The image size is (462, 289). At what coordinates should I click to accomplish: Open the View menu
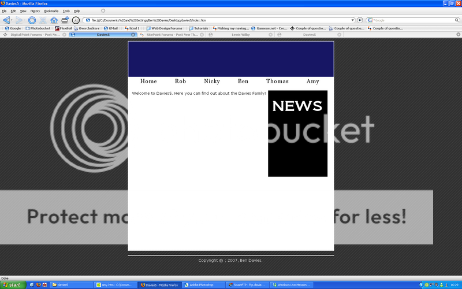click(x=23, y=11)
